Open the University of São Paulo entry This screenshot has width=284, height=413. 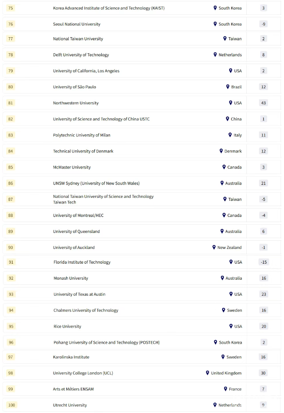[74, 87]
